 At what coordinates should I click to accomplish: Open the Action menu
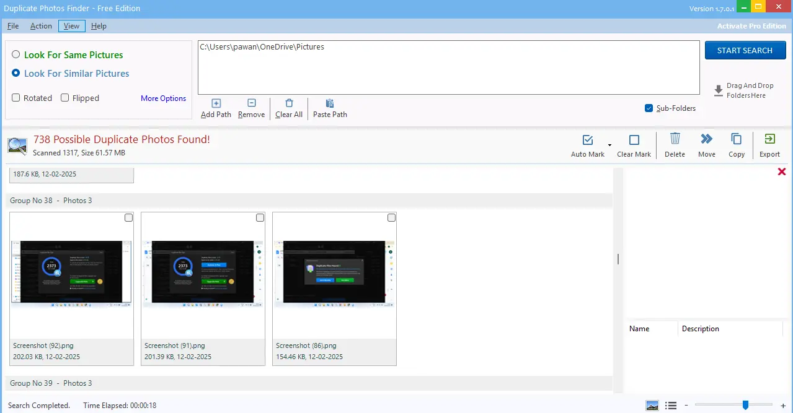(41, 26)
